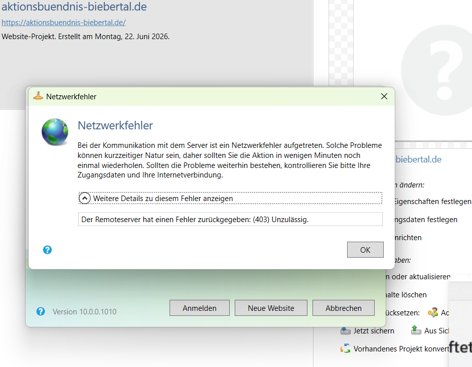
Task: Close the Netzwerkfehler dialog with X
Action: pos(384,96)
